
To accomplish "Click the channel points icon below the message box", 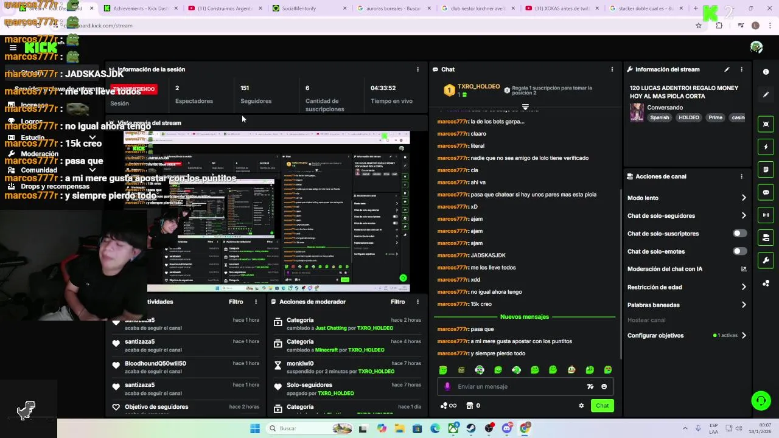I will [x=448, y=406].
